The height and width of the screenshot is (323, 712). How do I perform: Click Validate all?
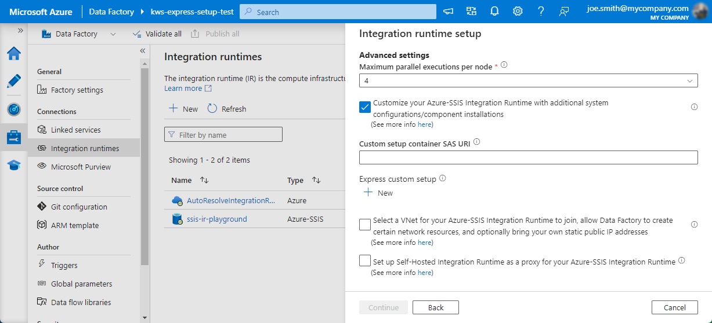point(157,34)
